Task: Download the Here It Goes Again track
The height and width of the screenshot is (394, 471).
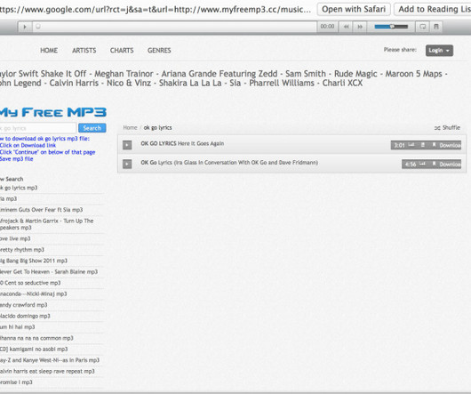Action: click(x=450, y=145)
